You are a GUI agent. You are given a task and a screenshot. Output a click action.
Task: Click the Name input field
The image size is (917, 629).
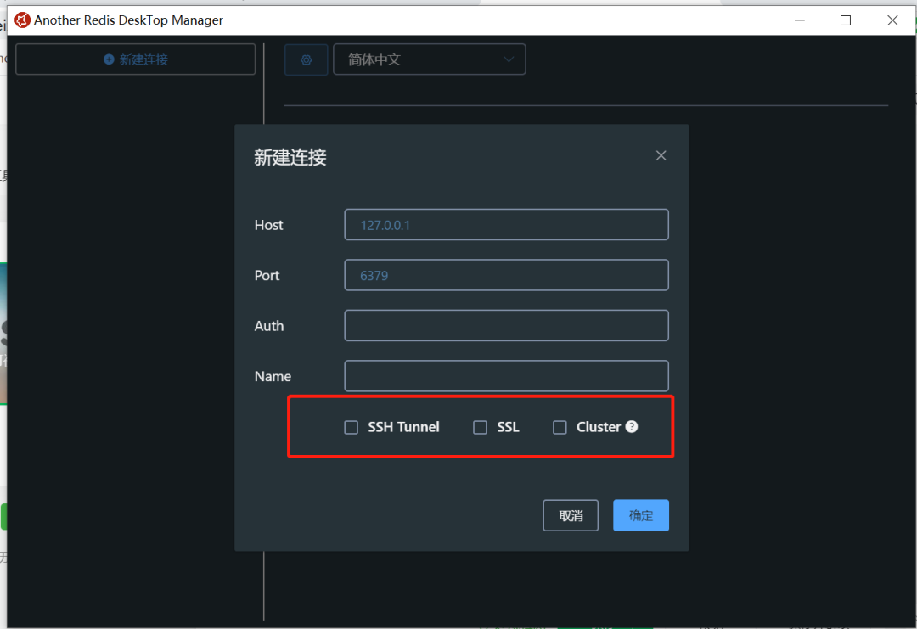pyautogui.click(x=506, y=376)
